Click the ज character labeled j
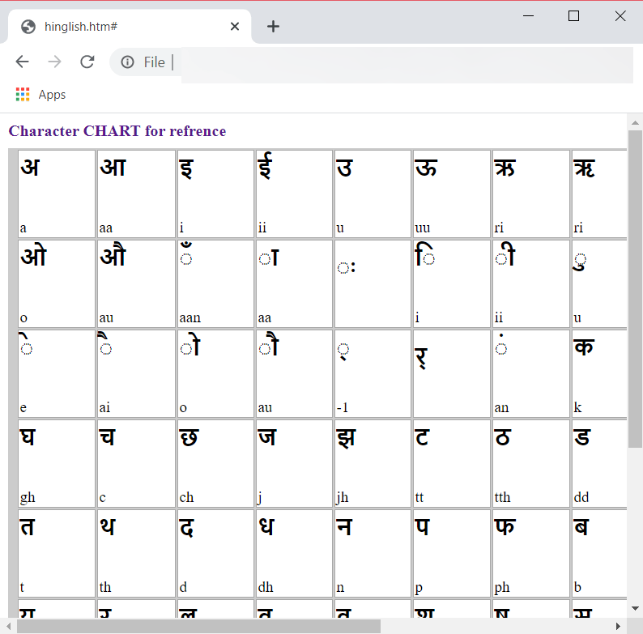This screenshot has height=634, width=643. coord(267,436)
